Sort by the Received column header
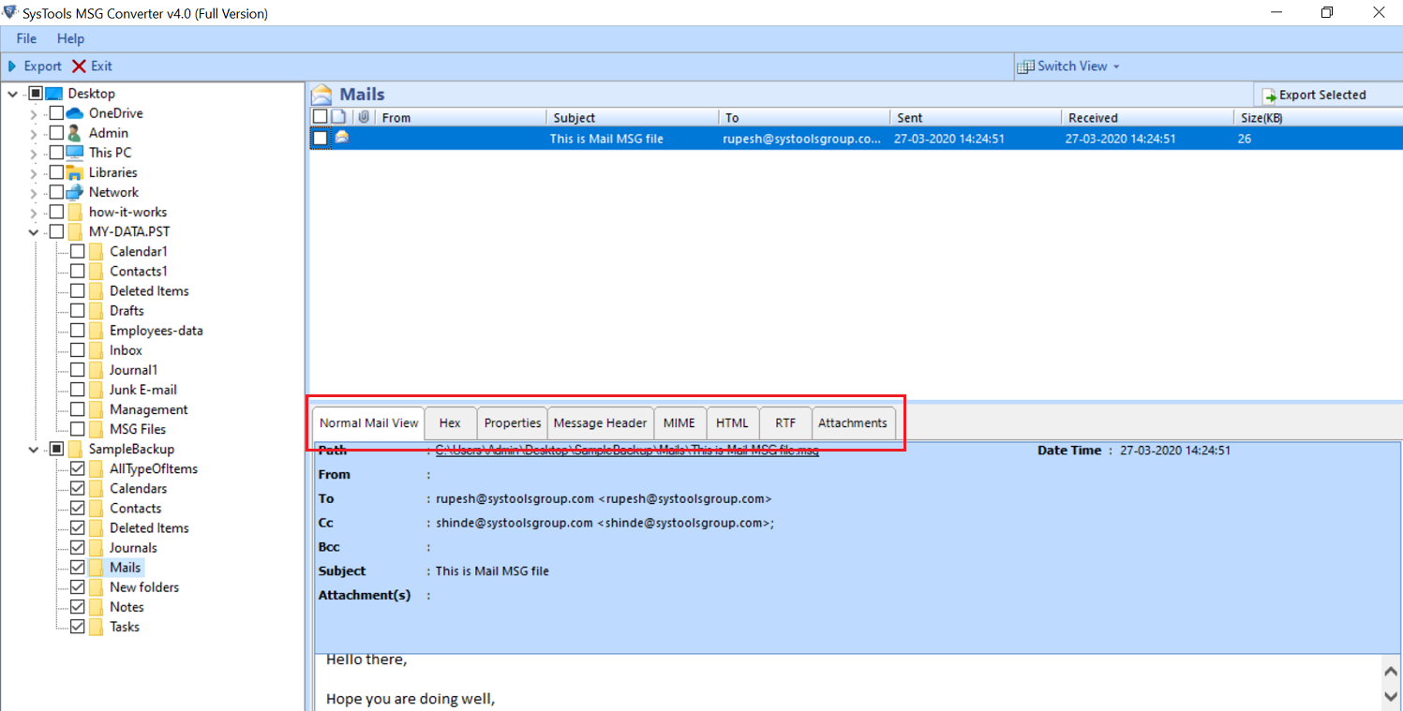1403x711 pixels. click(x=1147, y=117)
